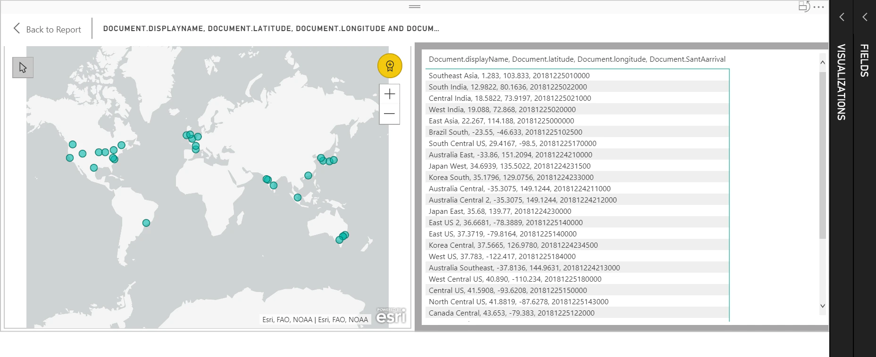Open the VISUALIZATIONS vertical tab
Viewport: 876px width, 357px height.
click(x=841, y=82)
